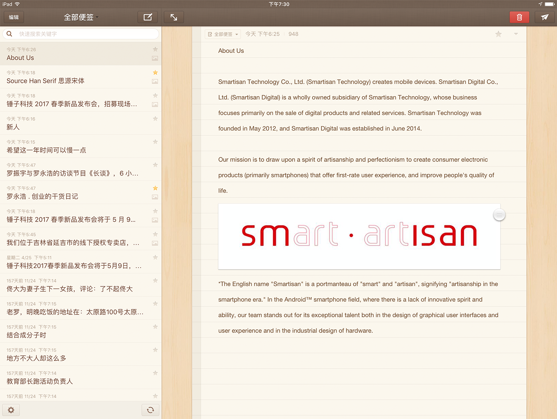The image size is (557, 419).
Task: Tap the smart artisan logo image
Action: point(359,236)
